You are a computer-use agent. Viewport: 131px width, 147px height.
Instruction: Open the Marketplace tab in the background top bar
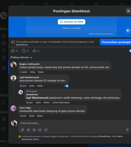click(72, 4)
